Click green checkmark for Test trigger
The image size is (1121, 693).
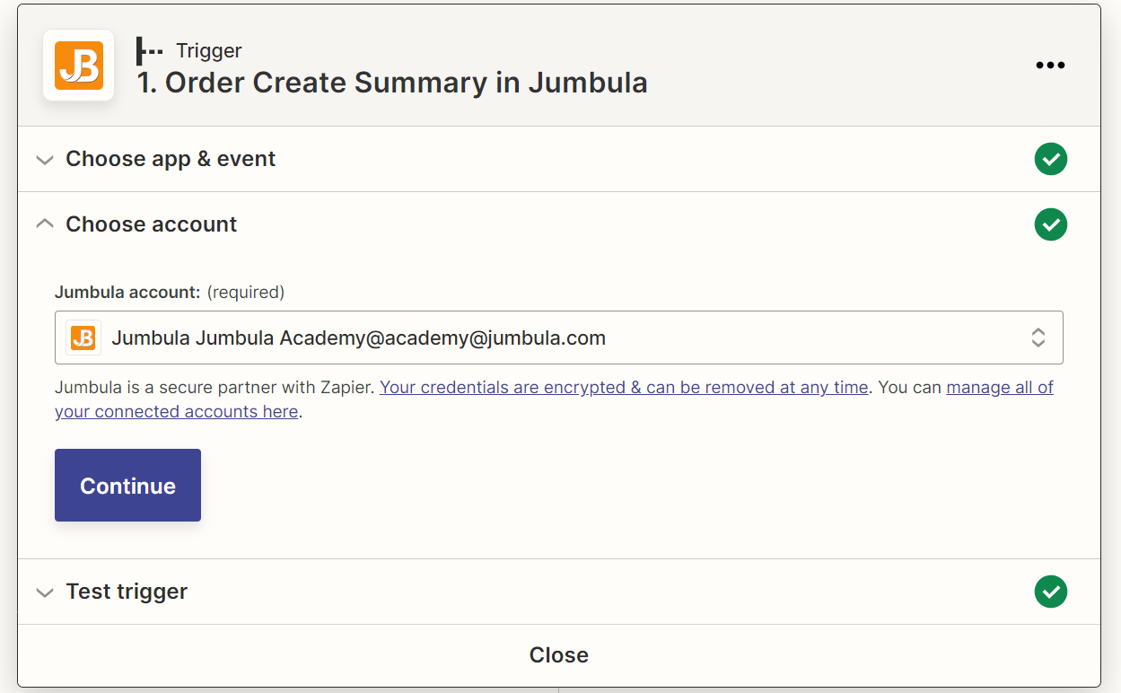click(1051, 592)
